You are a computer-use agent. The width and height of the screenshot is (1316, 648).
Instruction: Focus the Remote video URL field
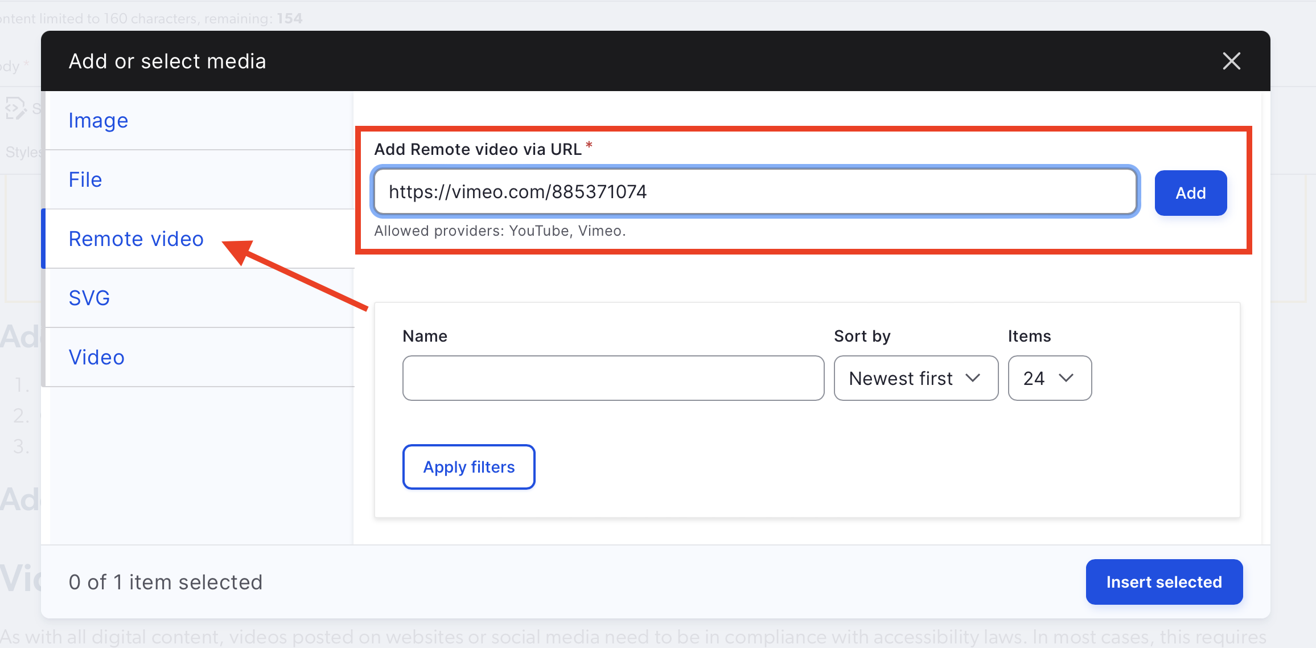[x=755, y=192]
